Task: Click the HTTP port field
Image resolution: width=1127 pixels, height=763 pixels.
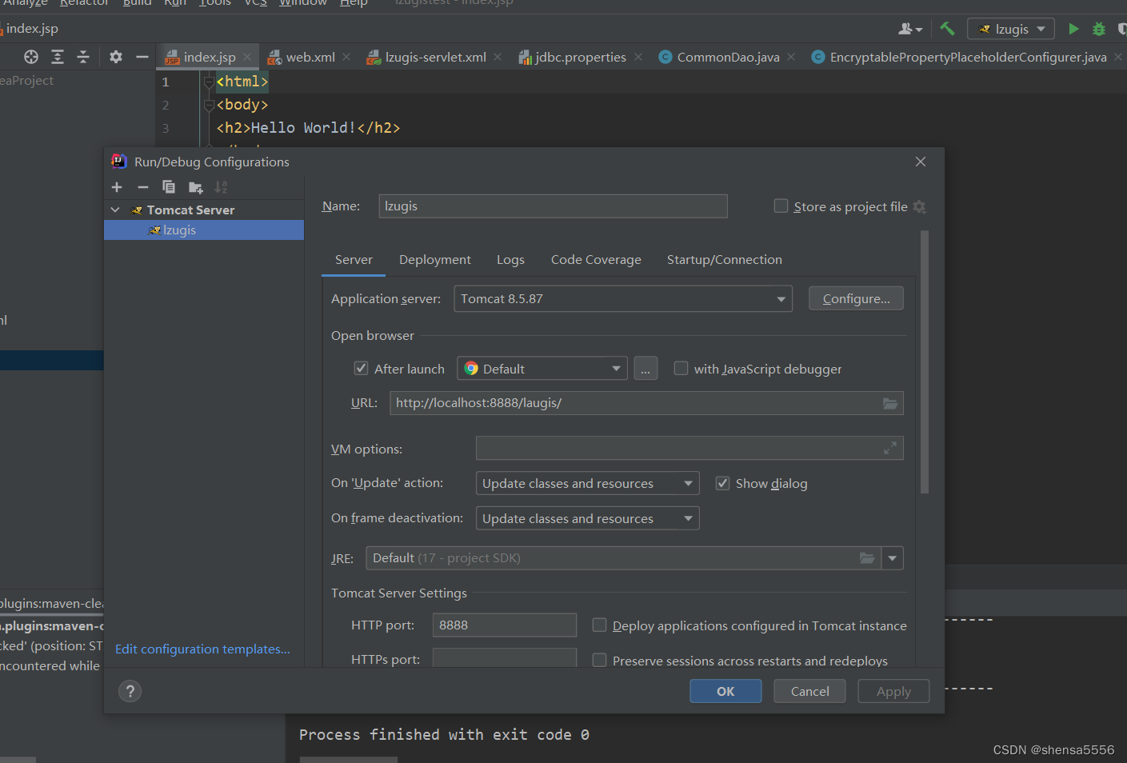Action: [x=505, y=625]
